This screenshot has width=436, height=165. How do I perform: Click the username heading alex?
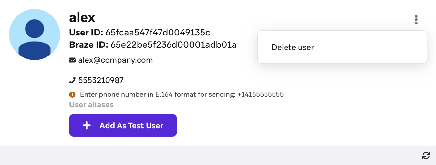click(82, 17)
